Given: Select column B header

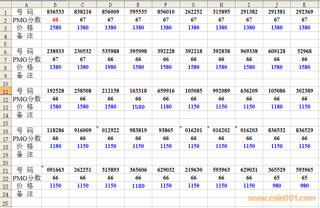Looking at the screenshot, I should [x=55, y=5].
